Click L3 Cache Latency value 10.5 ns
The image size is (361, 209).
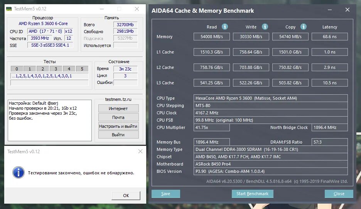click(x=330, y=83)
